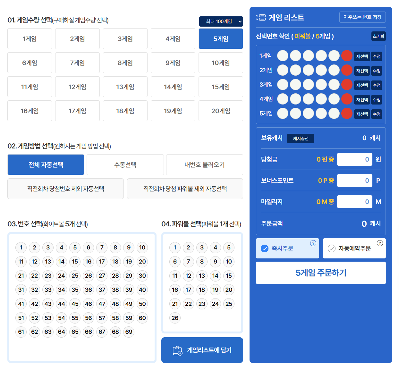
Task: Click the help icon on 자동예약주문
Action: [x=380, y=243]
